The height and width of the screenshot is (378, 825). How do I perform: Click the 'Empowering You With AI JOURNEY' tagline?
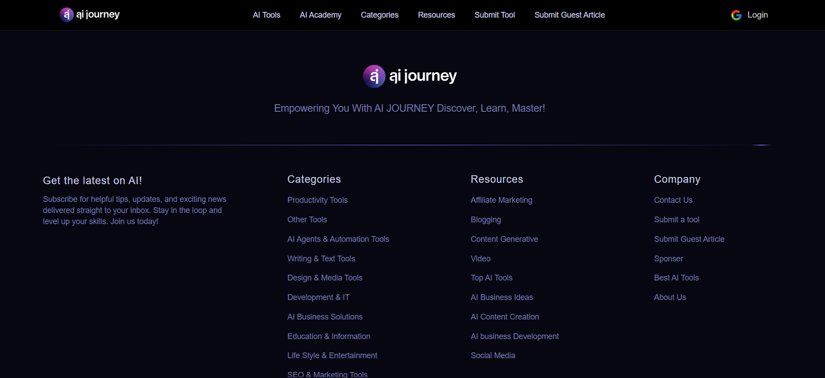[x=409, y=108]
